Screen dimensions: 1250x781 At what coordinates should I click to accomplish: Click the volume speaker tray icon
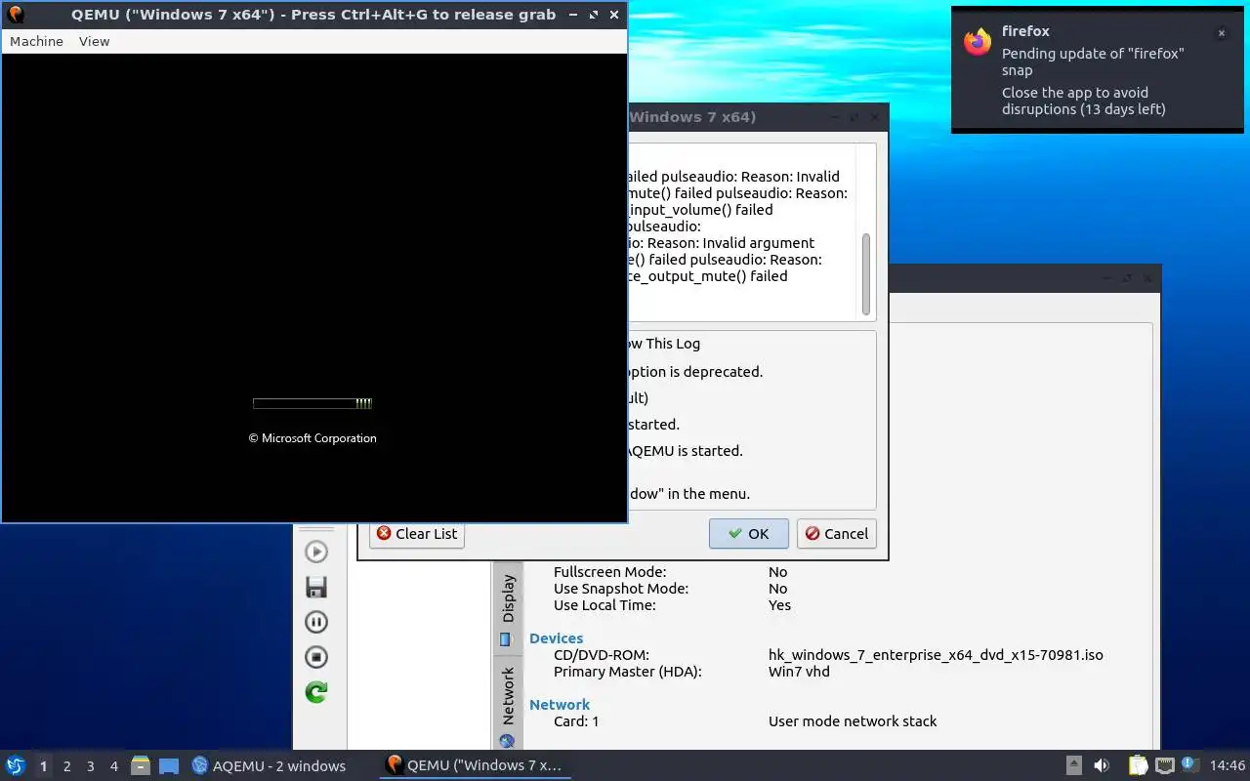pyautogui.click(x=1102, y=765)
